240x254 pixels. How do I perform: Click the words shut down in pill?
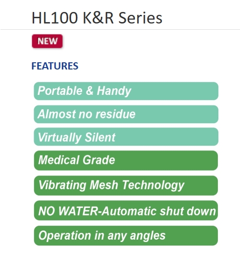click(188, 211)
